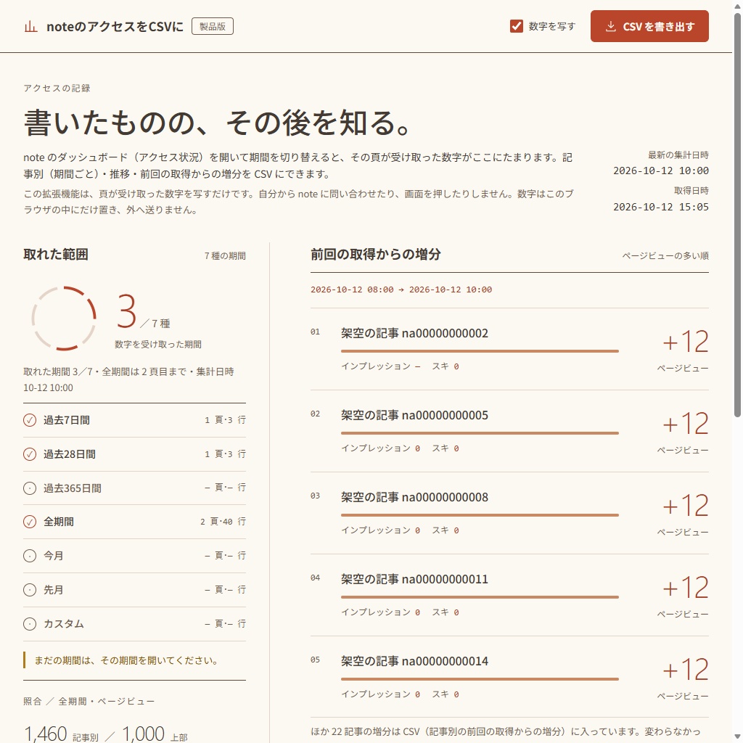Click the page view bar for na00000000002
The height and width of the screenshot is (743, 743).
point(480,351)
